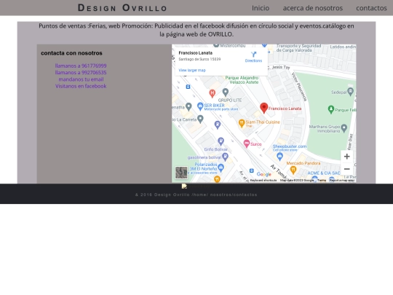Click the green Parque Feliz marker
Image resolution: width=393 pixels, height=295 pixels.
(331, 109)
